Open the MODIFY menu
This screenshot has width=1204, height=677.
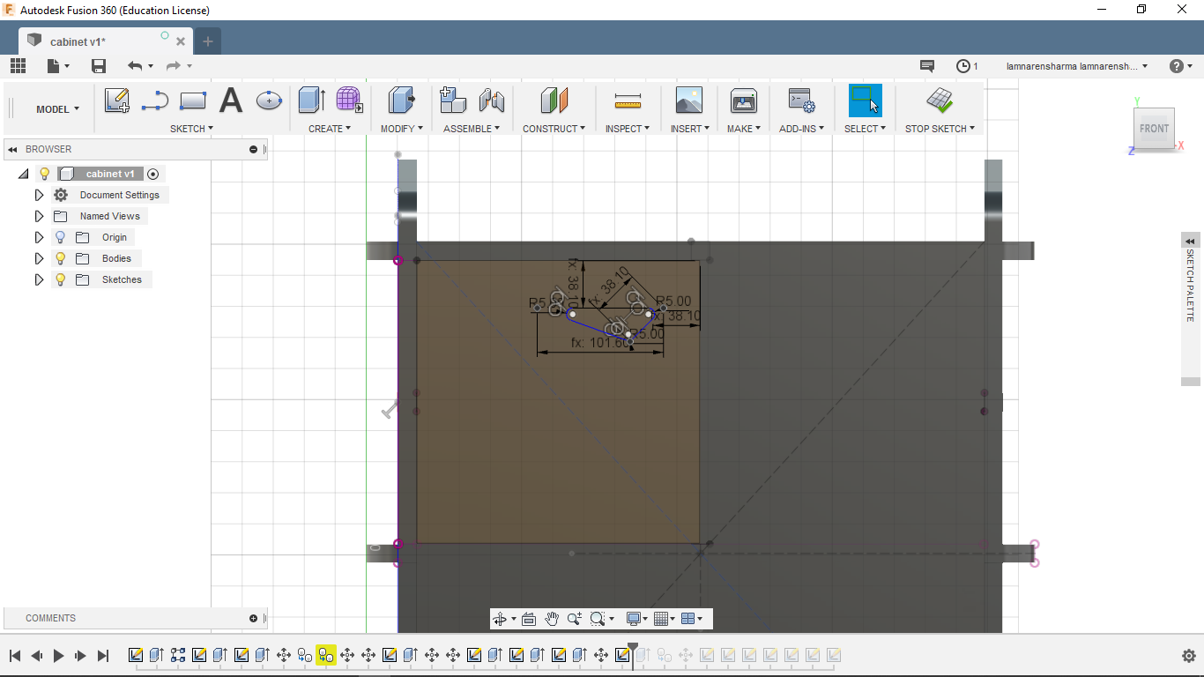[402, 129]
